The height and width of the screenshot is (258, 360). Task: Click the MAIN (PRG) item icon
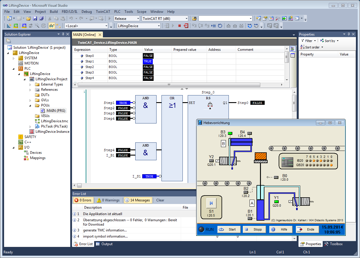43,111
